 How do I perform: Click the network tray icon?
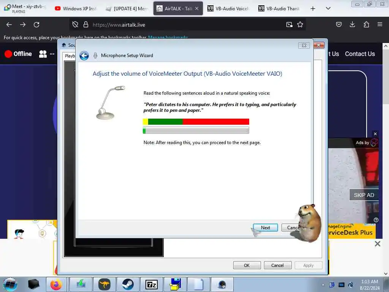pos(342,285)
